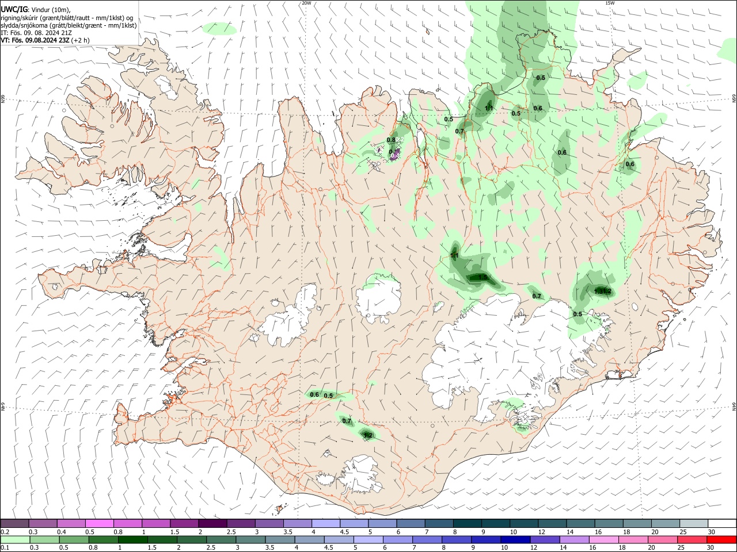The height and width of the screenshot is (552, 737).
Task: Click the white Hofsjökull glacier in central Iceland
Action: coord(378,297)
